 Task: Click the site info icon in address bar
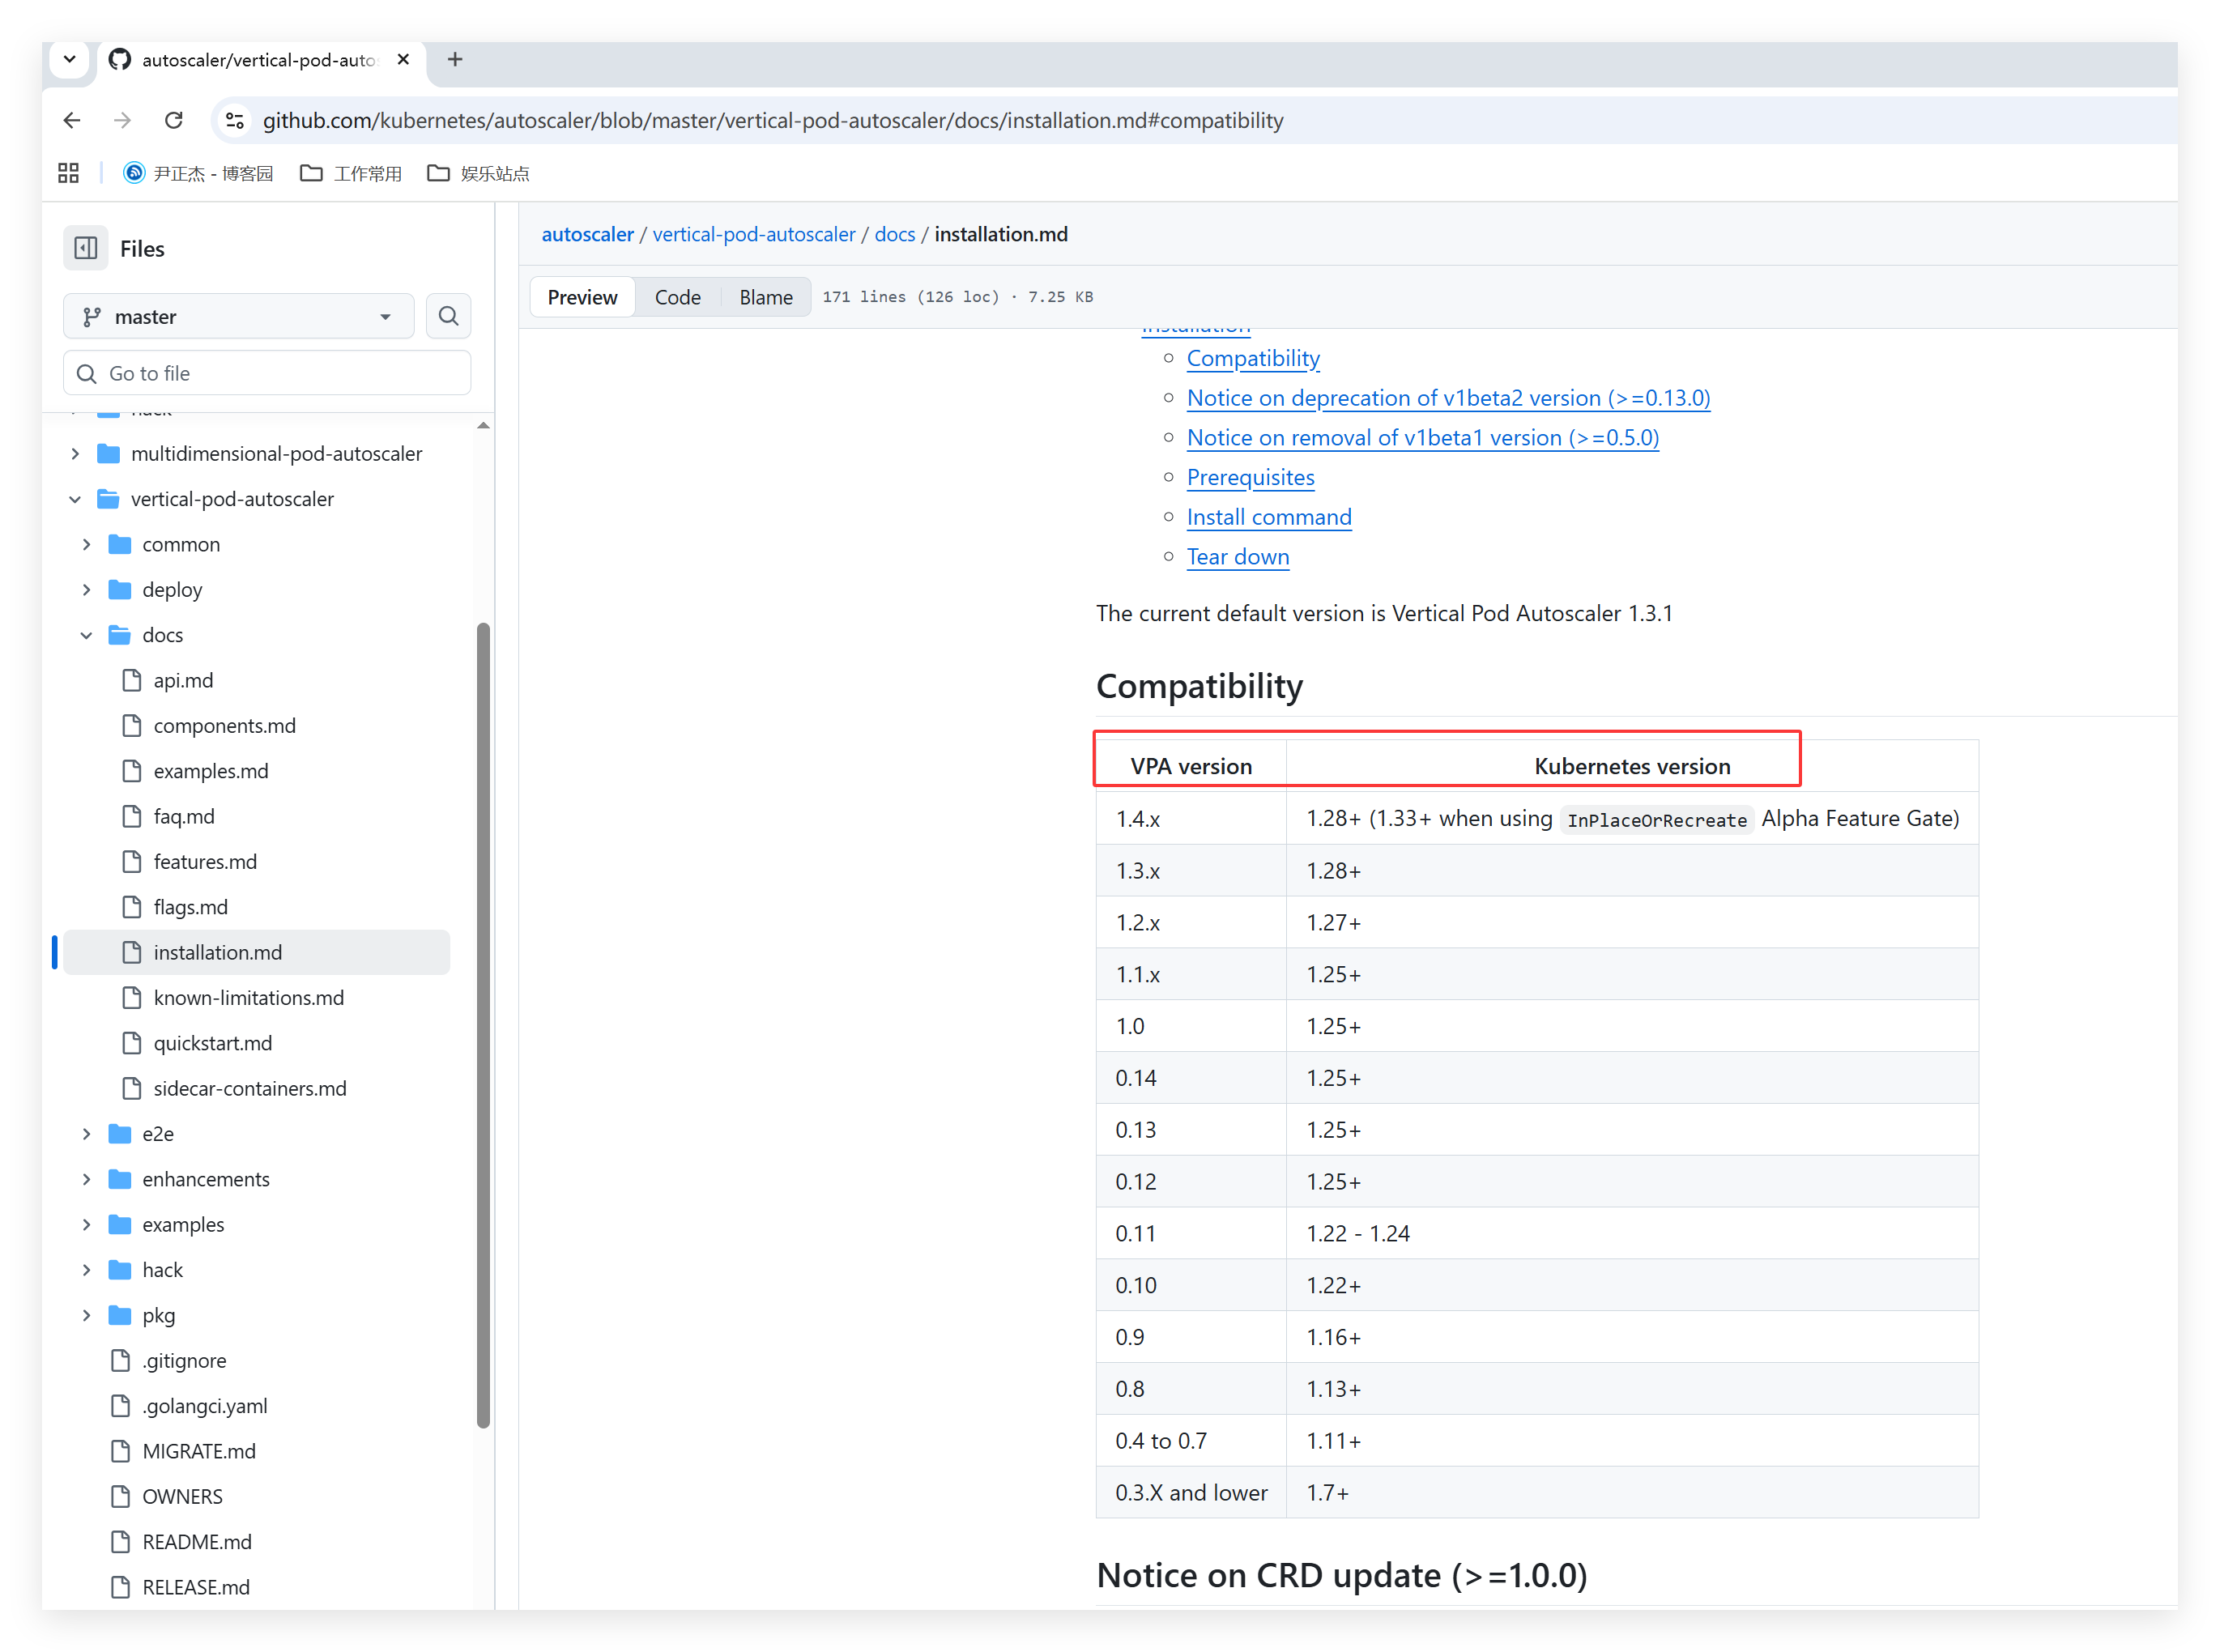[x=235, y=121]
